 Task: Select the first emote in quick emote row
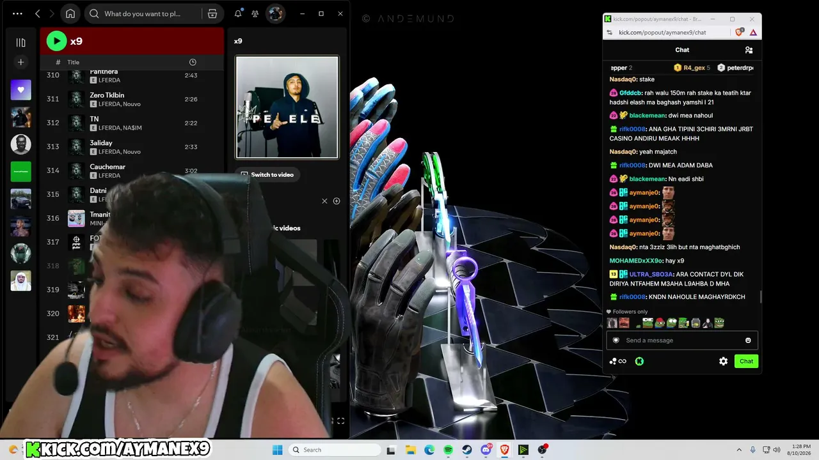pos(612,323)
